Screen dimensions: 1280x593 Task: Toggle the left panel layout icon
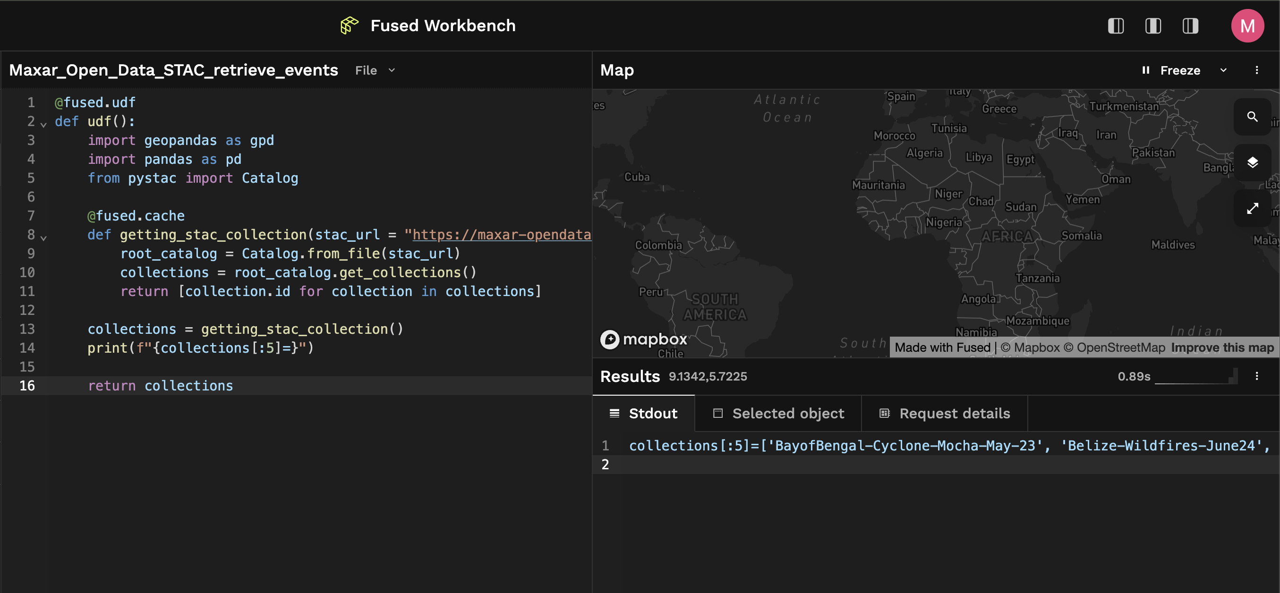tap(1116, 26)
